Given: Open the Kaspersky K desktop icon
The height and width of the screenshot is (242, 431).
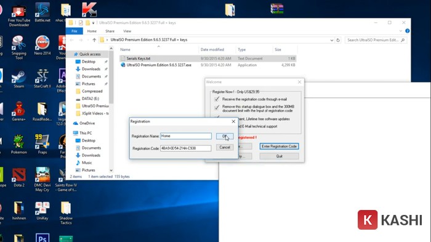Looking at the screenshot, I should coord(89,9).
